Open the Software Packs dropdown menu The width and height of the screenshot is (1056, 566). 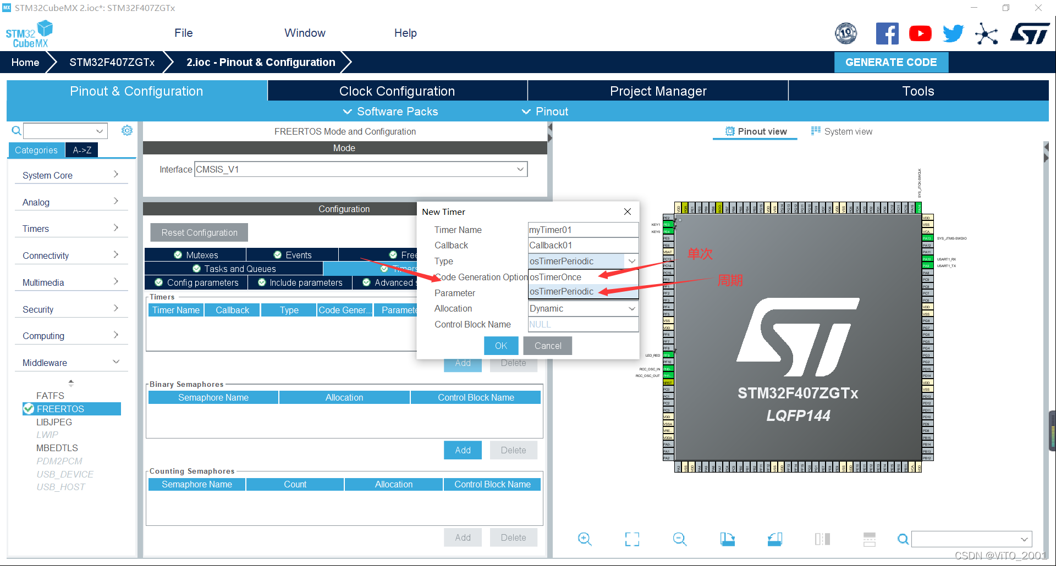click(x=391, y=112)
